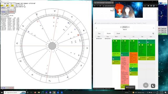This screenshot has height=94, width=168.
Task: Open Chrome from the taskbar
Action: click(x=54, y=92)
